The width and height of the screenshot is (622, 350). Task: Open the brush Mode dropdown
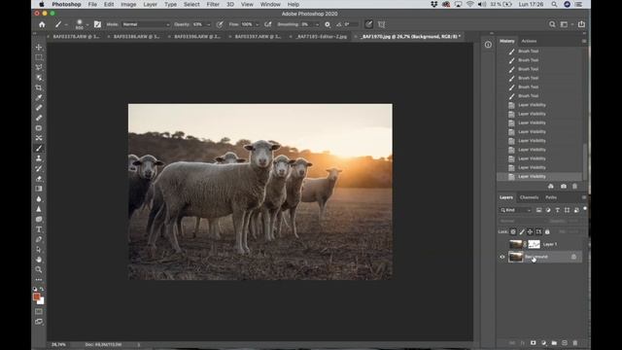pos(146,24)
